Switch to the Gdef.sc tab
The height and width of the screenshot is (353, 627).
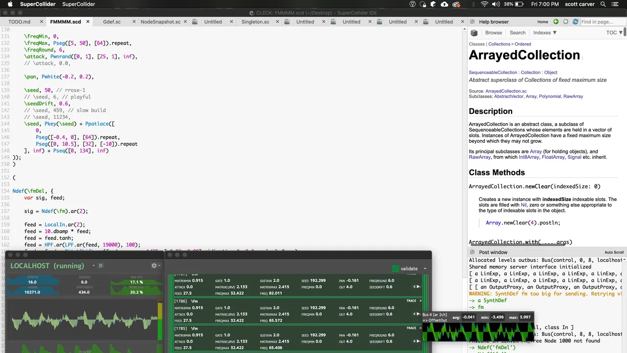click(112, 22)
